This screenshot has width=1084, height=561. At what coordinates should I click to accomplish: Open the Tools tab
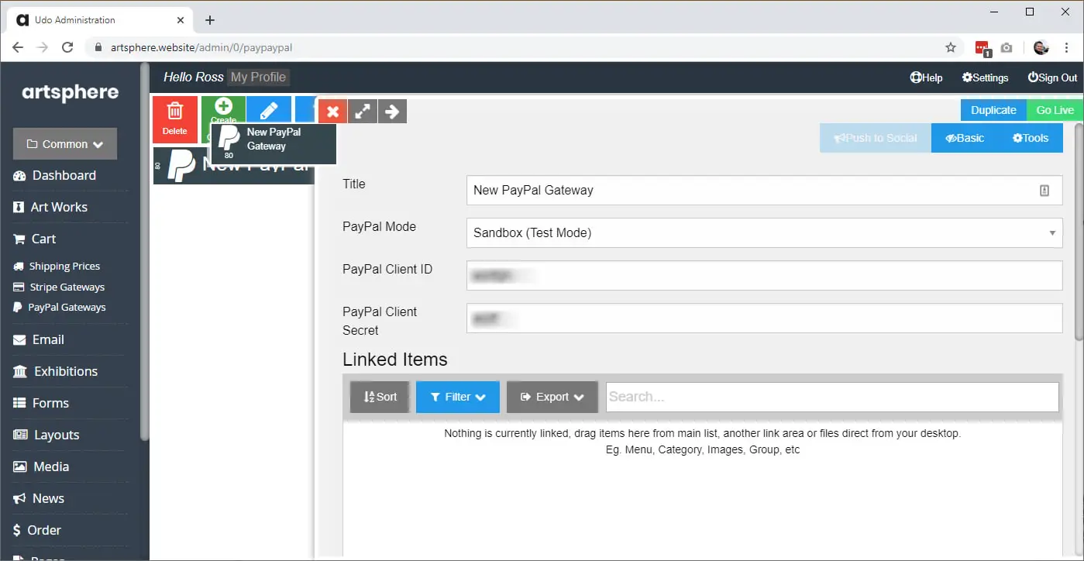pyautogui.click(x=1031, y=137)
